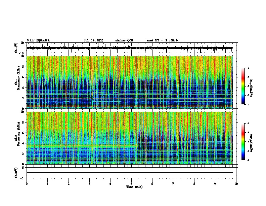Click the ch.1 spectrogram color scale bar
The height and width of the screenshot is (206, 266).
tap(243, 86)
